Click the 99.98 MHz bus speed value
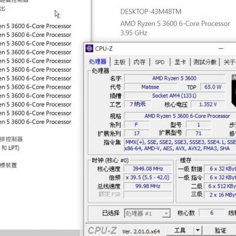This screenshot has height=236, width=236. (x=148, y=186)
